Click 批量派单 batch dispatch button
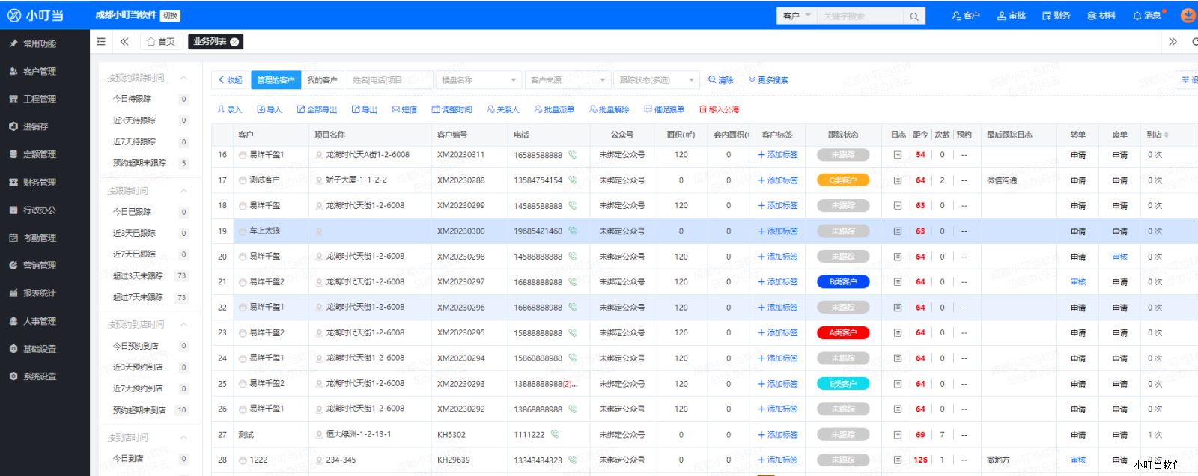Image resolution: width=1198 pixels, height=476 pixels. pos(554,109)
